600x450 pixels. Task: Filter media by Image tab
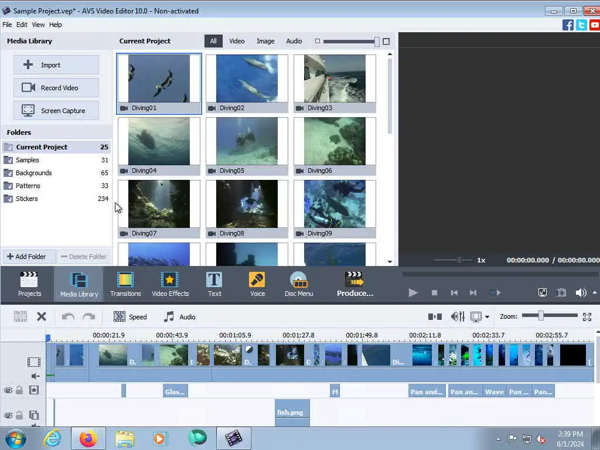tap(265, 41)
